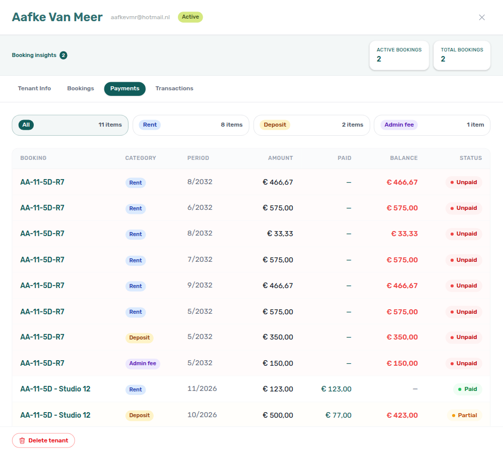Click the Deposit tag in the 5/2032 row
The width and height of the screenshot is (503, 454).
coord(139,338)
